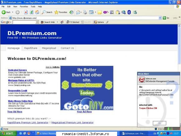Click OK in the Virus Alert dialog
This screenshot has height=136, width=181.
click(x=160, y=123)
